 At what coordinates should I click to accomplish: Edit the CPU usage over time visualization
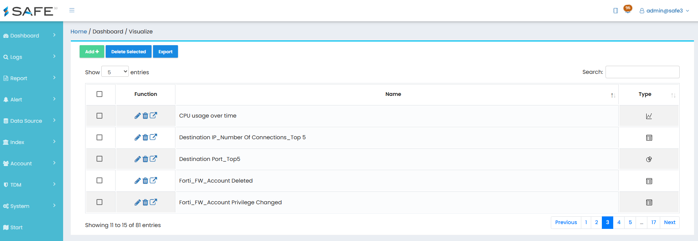[138, 116]
